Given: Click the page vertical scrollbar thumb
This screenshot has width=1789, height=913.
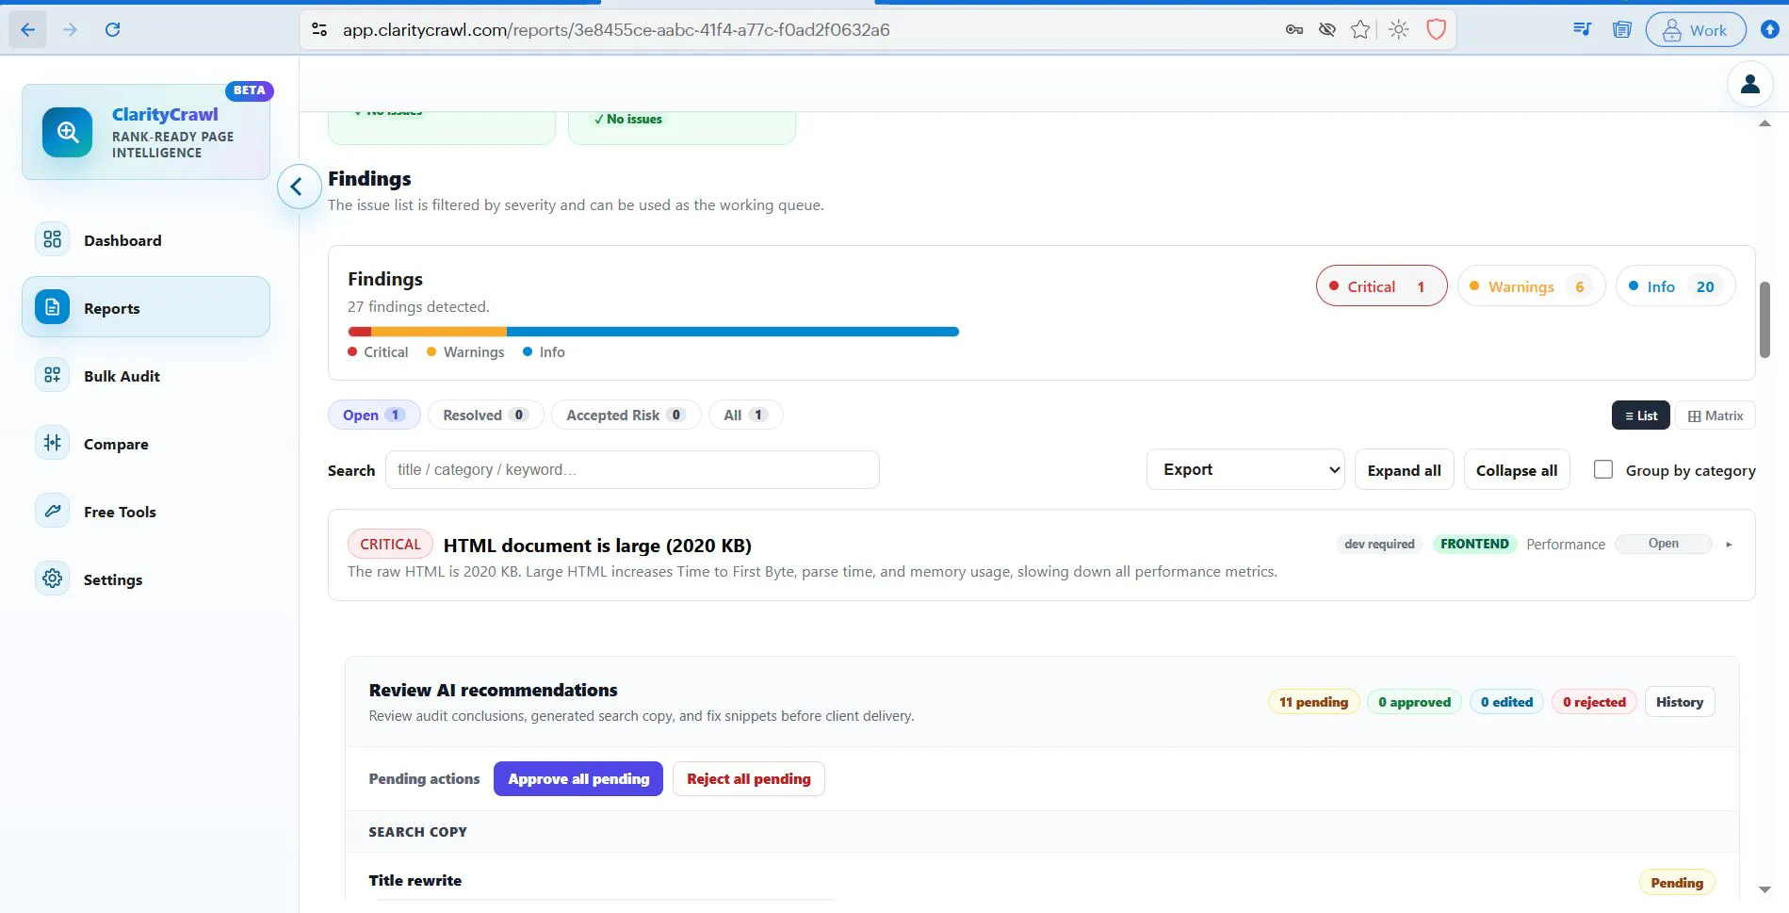Looking at the screenshot, I should 1764,319.
